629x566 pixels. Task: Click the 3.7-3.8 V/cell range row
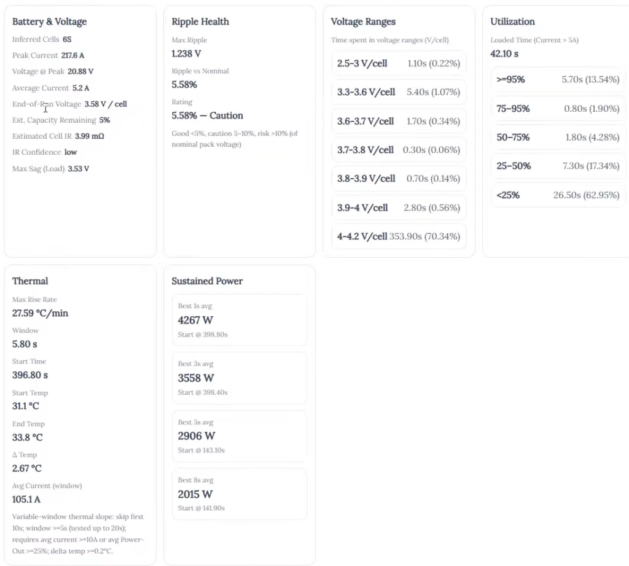click(x=399, y=150)
